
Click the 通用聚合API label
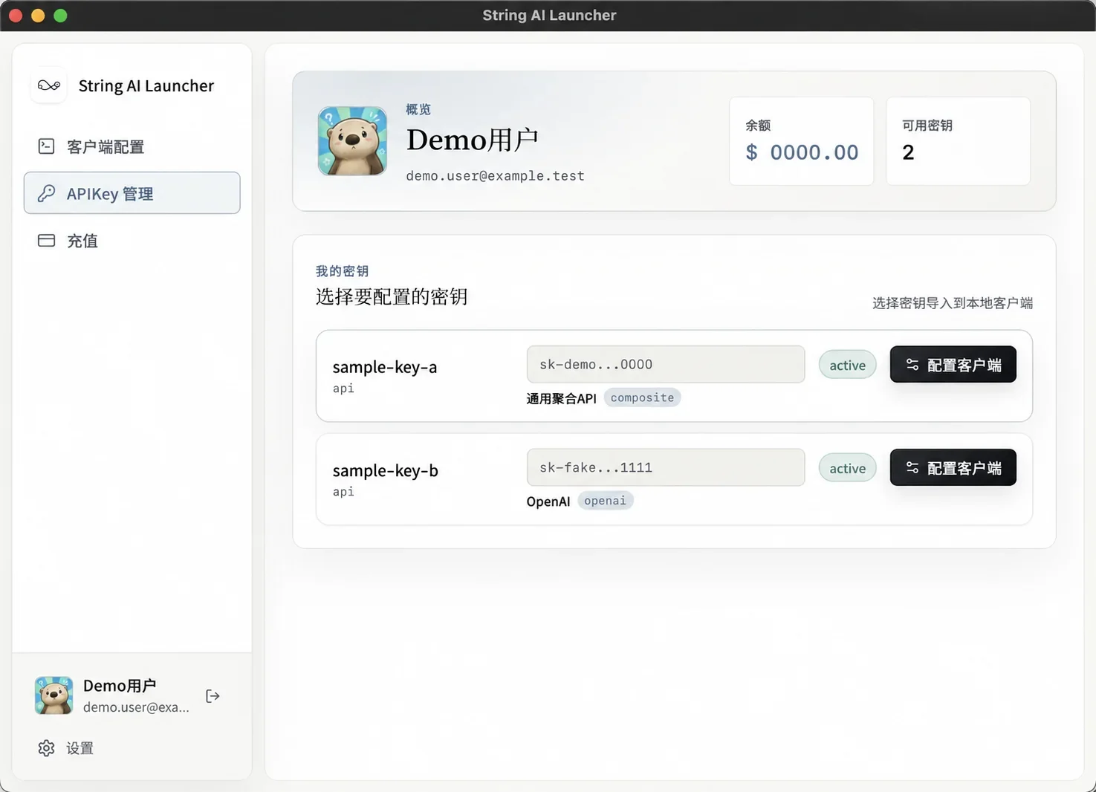561,398
